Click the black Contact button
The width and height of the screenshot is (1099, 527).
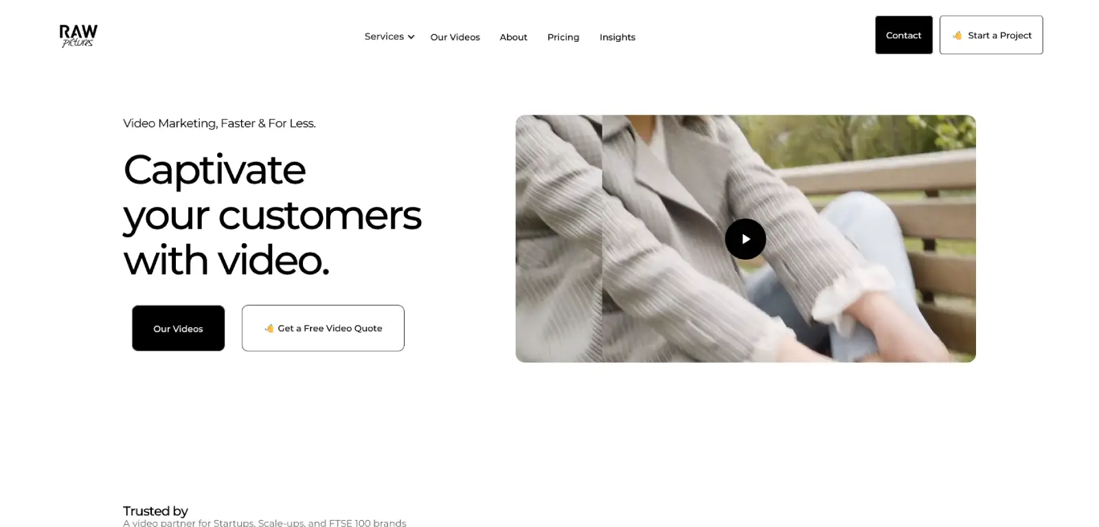[x=903, y=35]
